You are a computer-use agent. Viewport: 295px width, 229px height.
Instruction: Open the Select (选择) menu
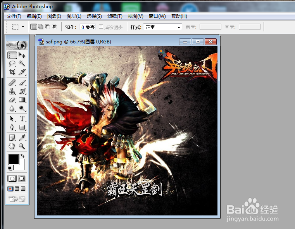(94, 16)
